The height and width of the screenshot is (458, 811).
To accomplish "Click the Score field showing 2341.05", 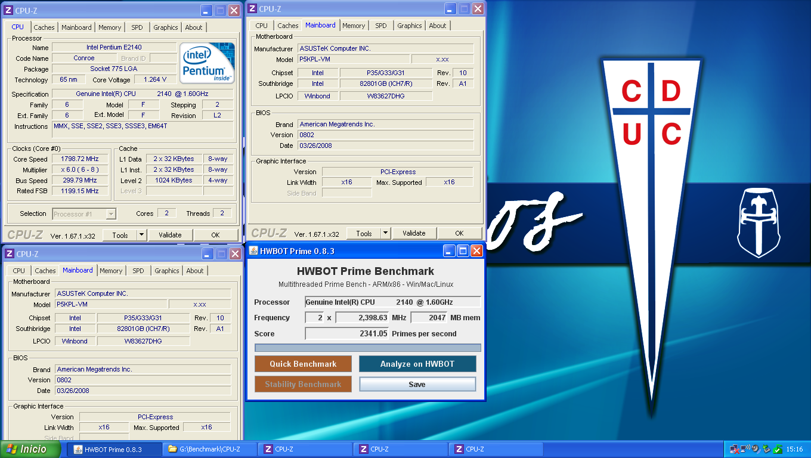I will click(347, 333).
